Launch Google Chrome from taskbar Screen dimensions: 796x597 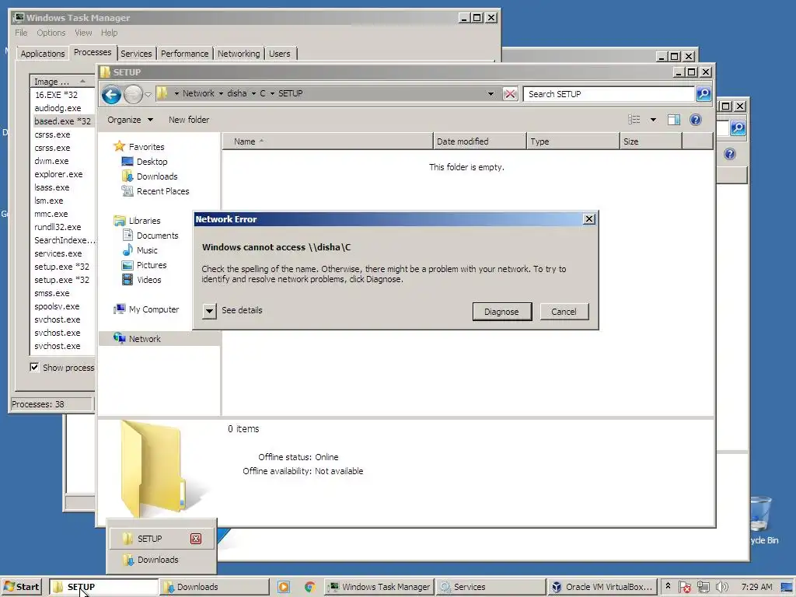tap(309, 587)
